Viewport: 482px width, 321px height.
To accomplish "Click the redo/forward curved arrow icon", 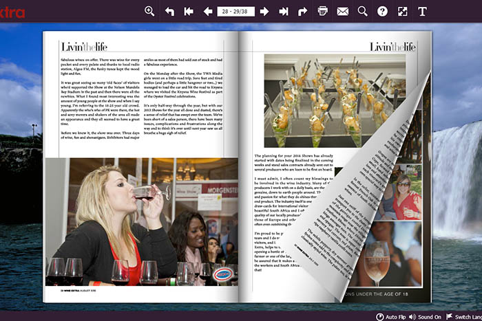I will click(302, 12).
